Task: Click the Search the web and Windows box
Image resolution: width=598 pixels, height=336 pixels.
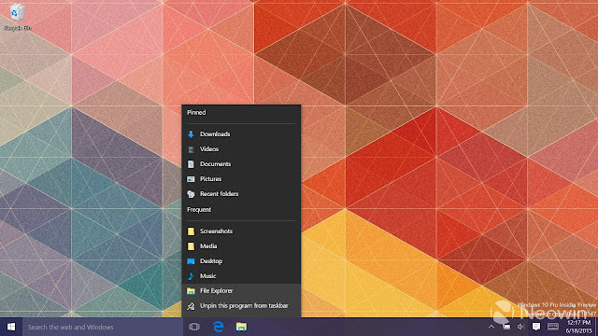Action: tap(102, 327)
